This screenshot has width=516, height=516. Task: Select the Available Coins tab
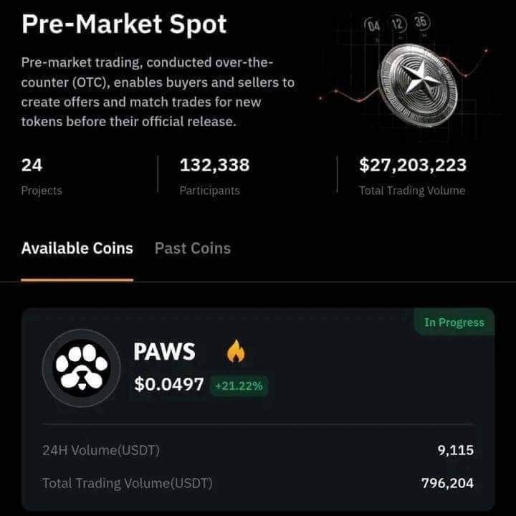77,249
